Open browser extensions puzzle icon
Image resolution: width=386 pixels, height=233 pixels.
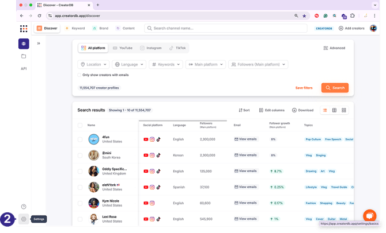(x=352, y=16)
